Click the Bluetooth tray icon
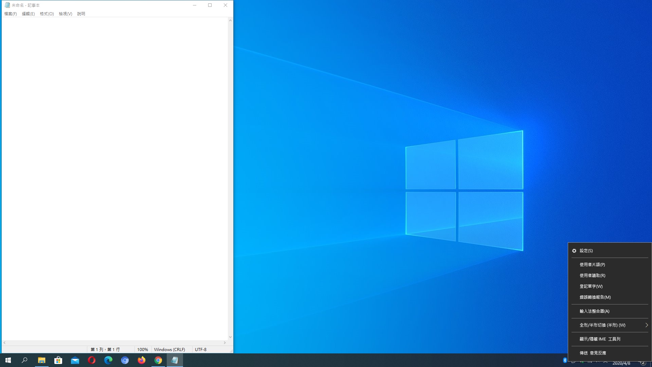The height and width of the screenshot is (367, 652). pyautogui.click(x=565, y=360)
